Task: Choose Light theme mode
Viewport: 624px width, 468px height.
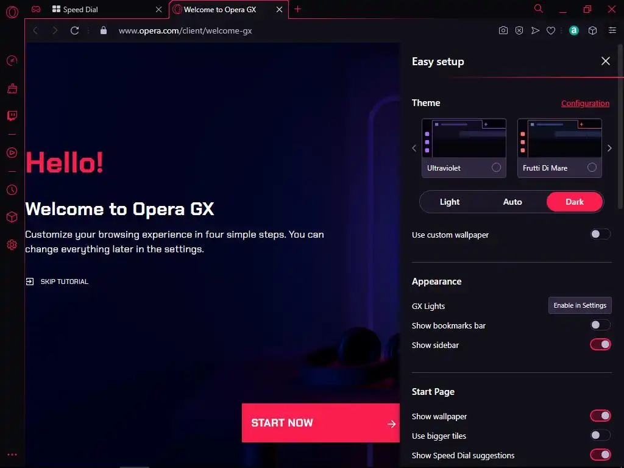Action: 450,202
